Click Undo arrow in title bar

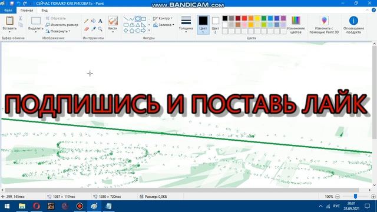click(x=18, y=4)
